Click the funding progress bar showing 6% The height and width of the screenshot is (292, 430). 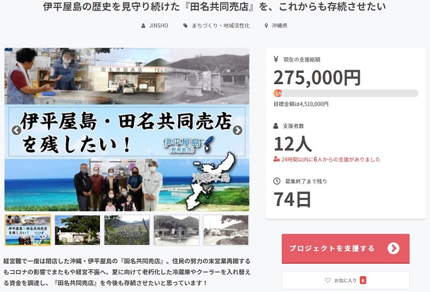tap(346, 94)
